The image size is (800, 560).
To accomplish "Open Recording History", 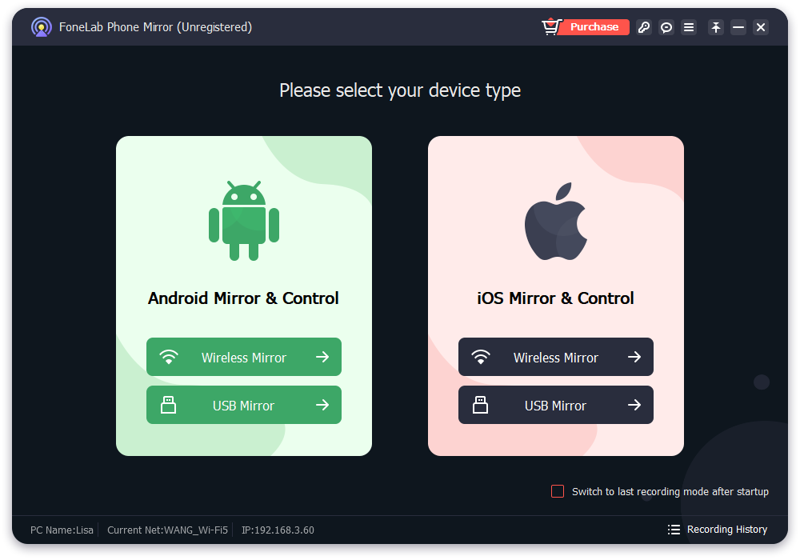I will pyautogui.click(x=718, y=530).
